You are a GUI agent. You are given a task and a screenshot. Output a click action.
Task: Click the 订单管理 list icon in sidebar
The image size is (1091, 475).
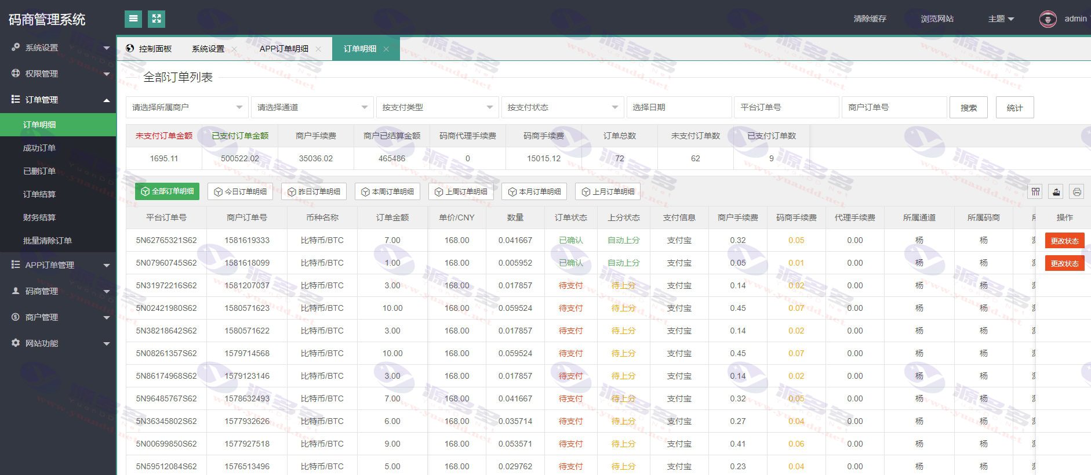point(16,99)
